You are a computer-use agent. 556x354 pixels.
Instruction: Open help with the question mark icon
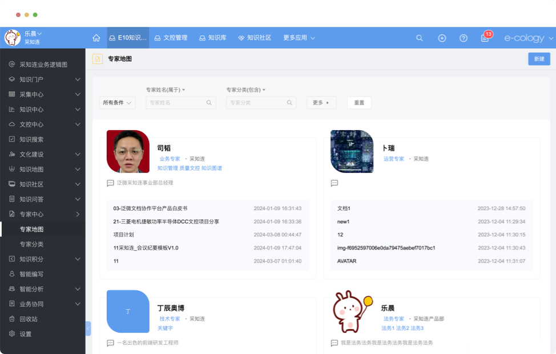[x=464, y=38]
